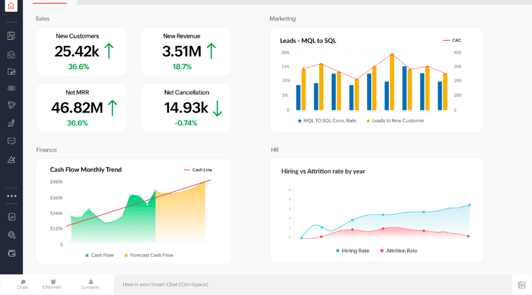This screenshot has height=295, width=532.
Task: Click the 20% axis label in Leads chart
Action: tap(286, 53)
